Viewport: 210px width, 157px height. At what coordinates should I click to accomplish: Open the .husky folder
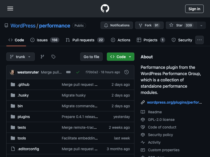pyautogui.click(x=23, y=95)
